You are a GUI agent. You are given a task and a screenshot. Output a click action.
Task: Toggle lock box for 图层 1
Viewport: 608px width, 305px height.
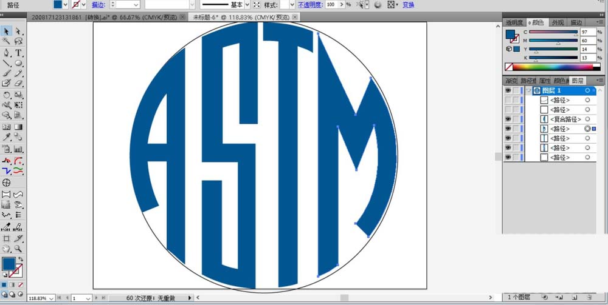[516, 90]
